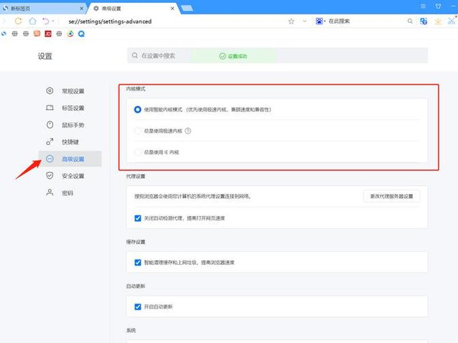
Task: Open the globe bookmark right after Sogou icon
Action: point(15,34)
